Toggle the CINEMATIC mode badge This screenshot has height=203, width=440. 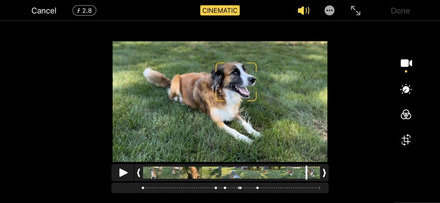coord(220,10)
